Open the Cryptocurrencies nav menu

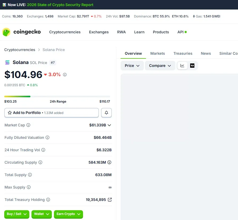[65, 32]
